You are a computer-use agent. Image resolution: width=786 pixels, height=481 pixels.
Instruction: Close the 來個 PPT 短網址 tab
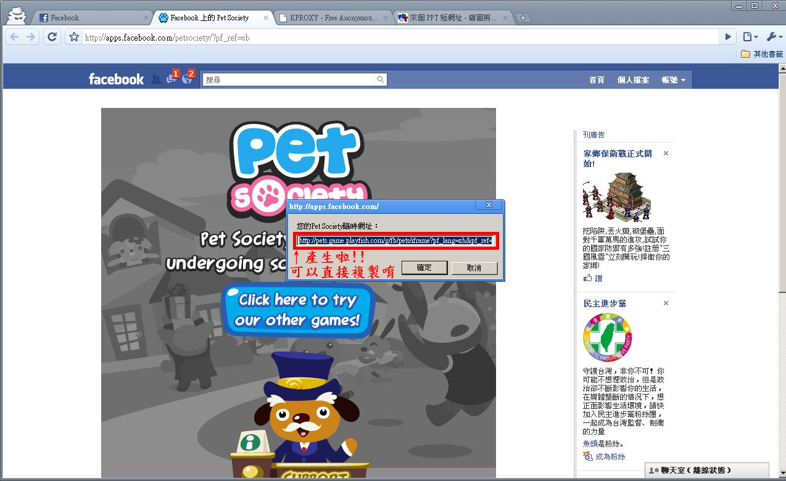tap(505, 18)
